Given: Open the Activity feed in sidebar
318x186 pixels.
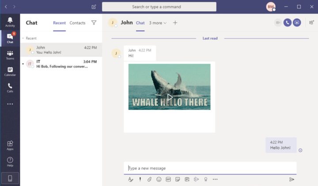Looking at the screenshot, I should (10, 22).
